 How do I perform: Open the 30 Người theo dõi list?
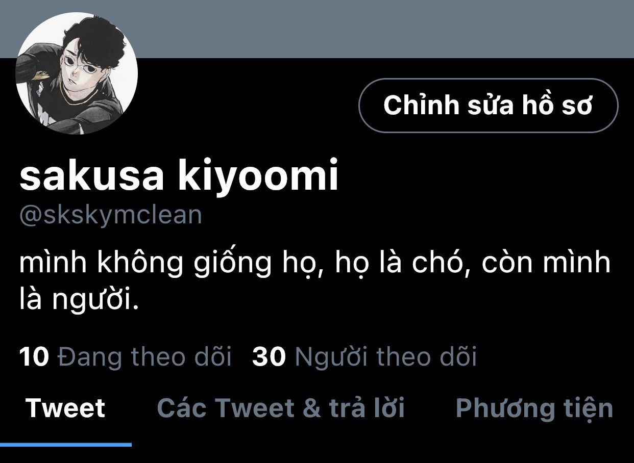(364, 356)
